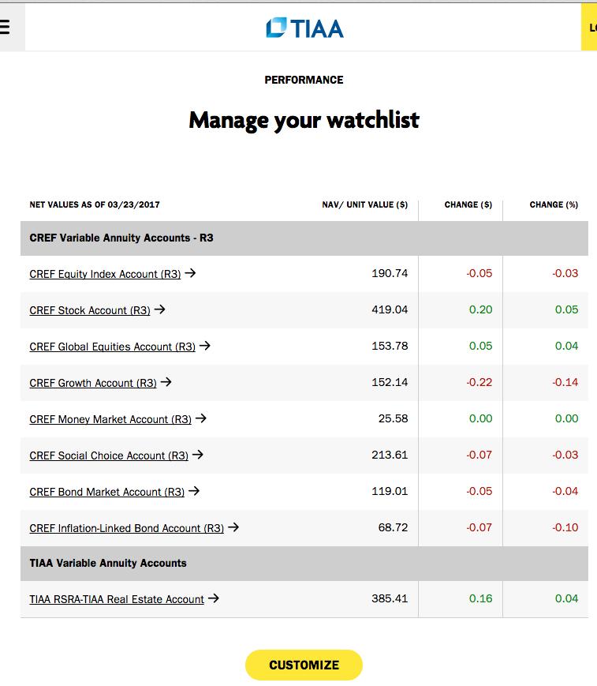Click the yellow CUSTOMIZE button
The height and width of the screenshot is (686, 597).
[304, 665]
